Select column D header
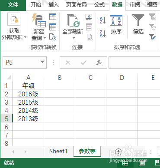 [x=122, y=78]
